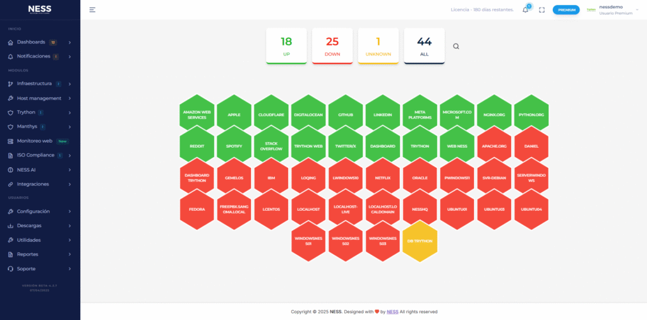Expand the Configuración chevron

coord(70,211)
